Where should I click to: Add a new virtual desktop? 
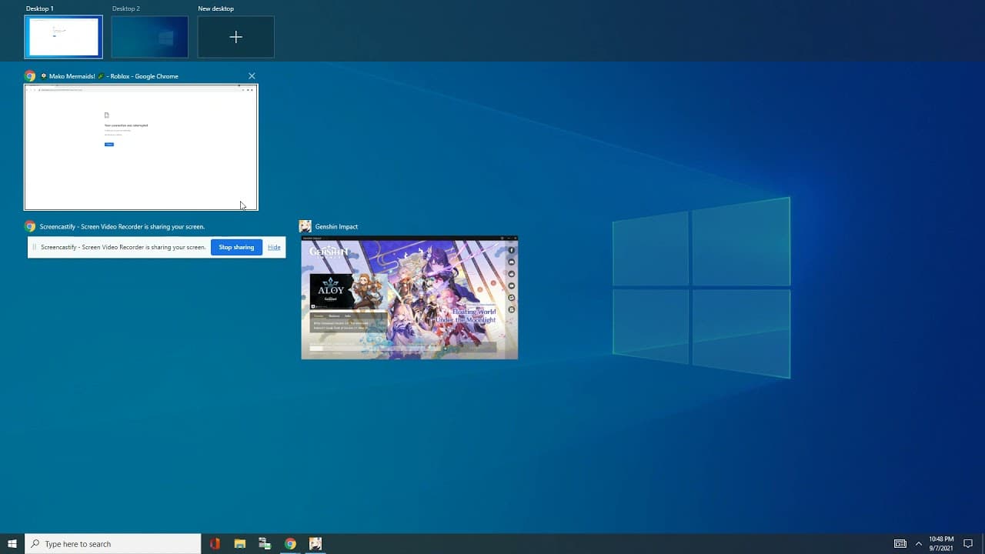(x=236, y=37)
